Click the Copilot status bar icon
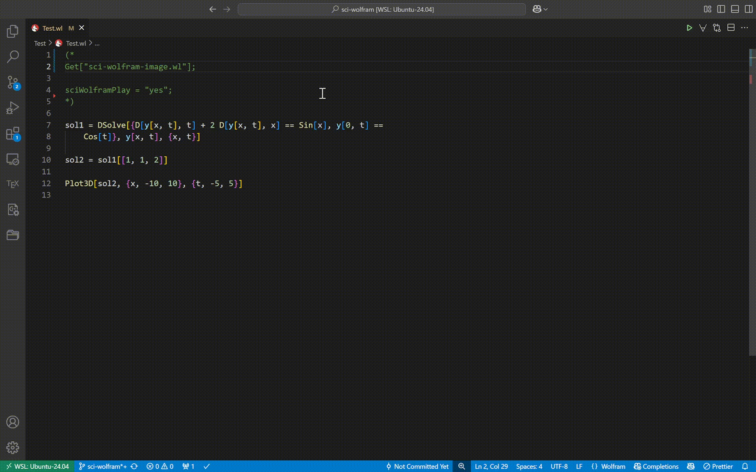The width and height of the screenshot is (756, 472). click(691, 466)
